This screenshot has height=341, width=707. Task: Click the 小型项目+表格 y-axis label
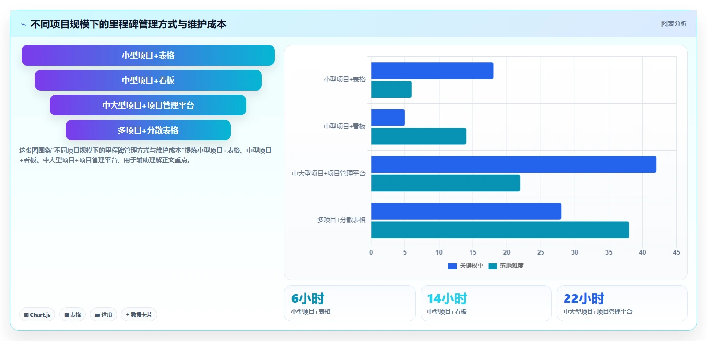click(x=344, y=79)
